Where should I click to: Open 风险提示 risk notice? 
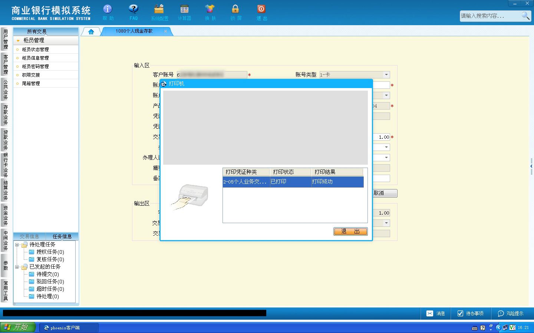(x=511, y=313)
